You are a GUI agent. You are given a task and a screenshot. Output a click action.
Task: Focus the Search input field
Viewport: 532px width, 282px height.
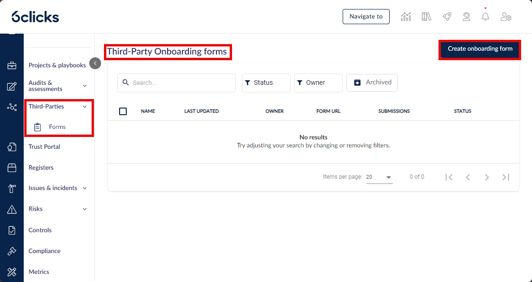[177, 82]
